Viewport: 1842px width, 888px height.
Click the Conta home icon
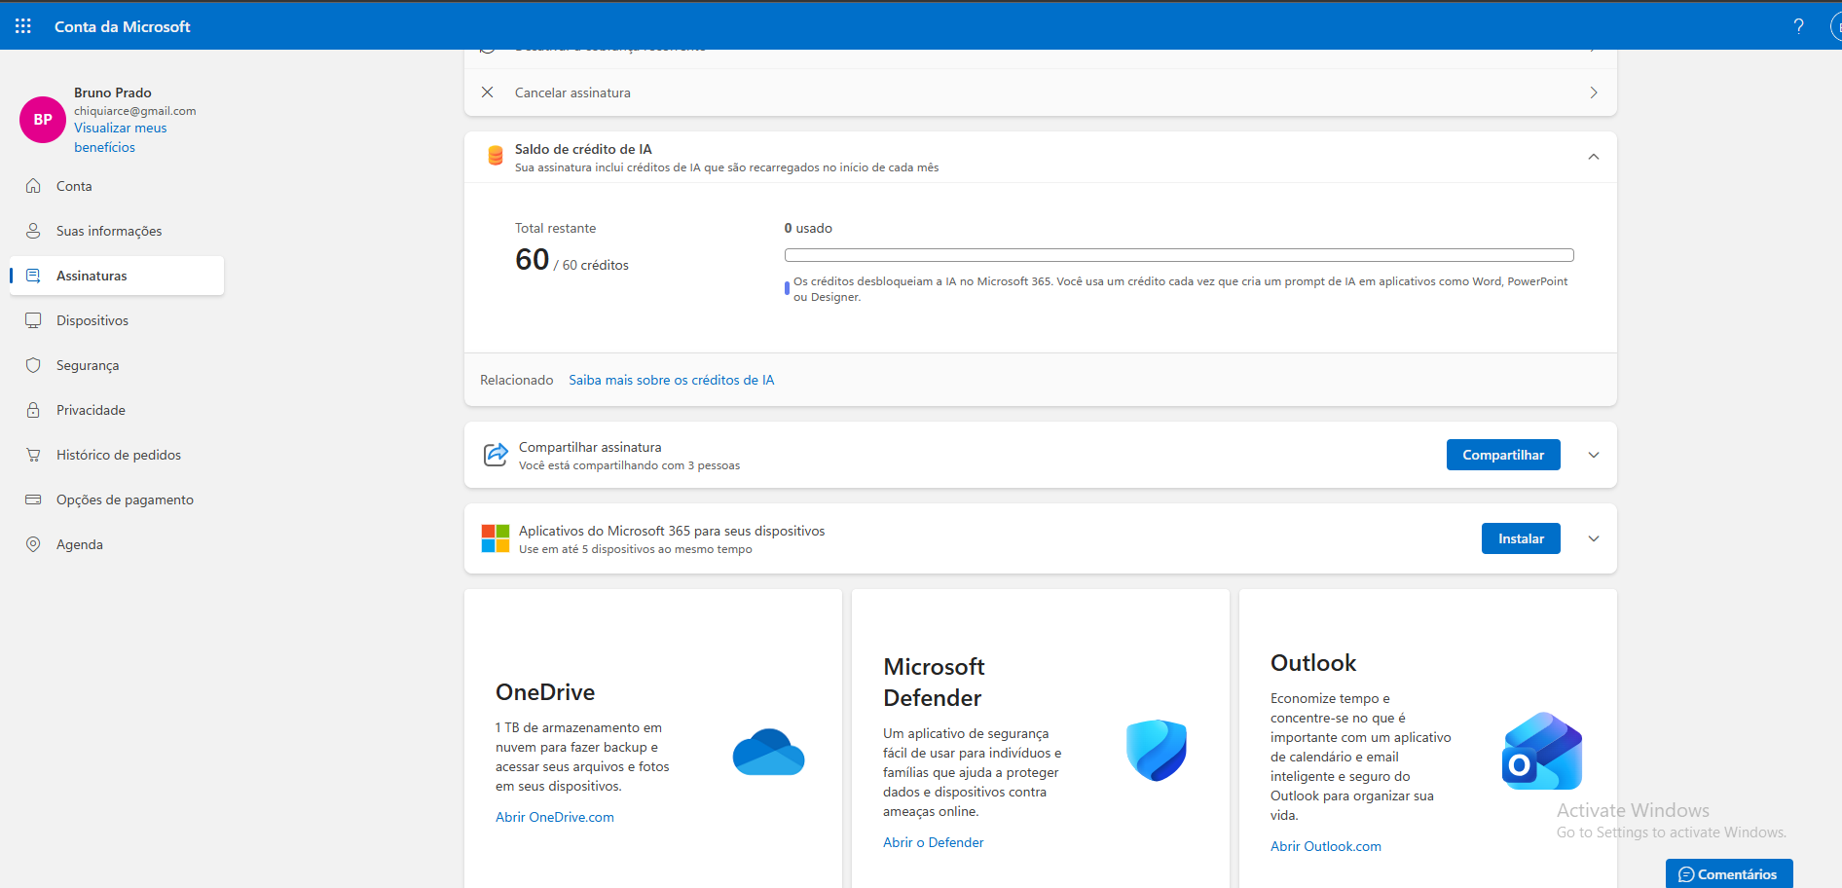(33, 186)
